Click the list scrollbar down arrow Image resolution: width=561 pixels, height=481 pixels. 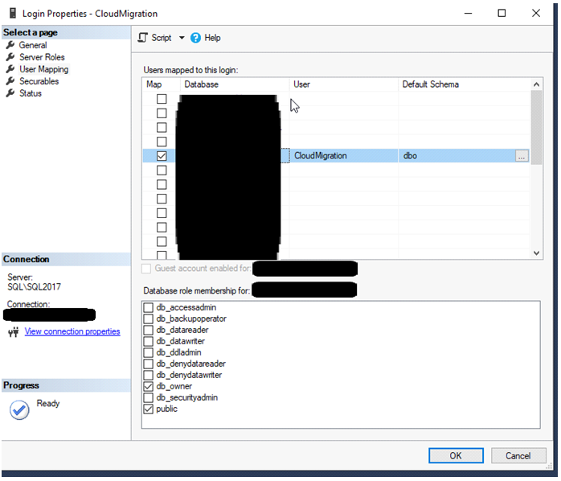click(x=536, y=253)
